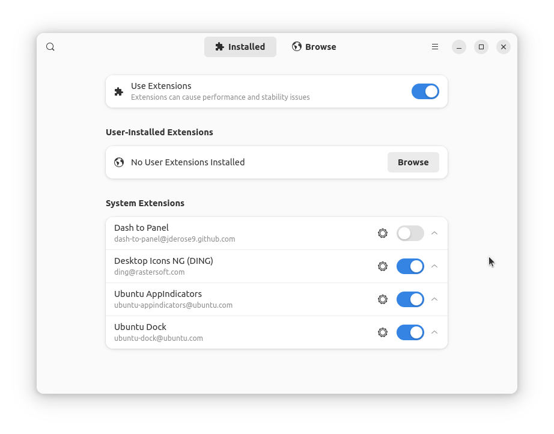Disable the Ubuntu AppIndicators switch
Image resolution: width=554 pixels, height=434 pixels.
(410, 299)
